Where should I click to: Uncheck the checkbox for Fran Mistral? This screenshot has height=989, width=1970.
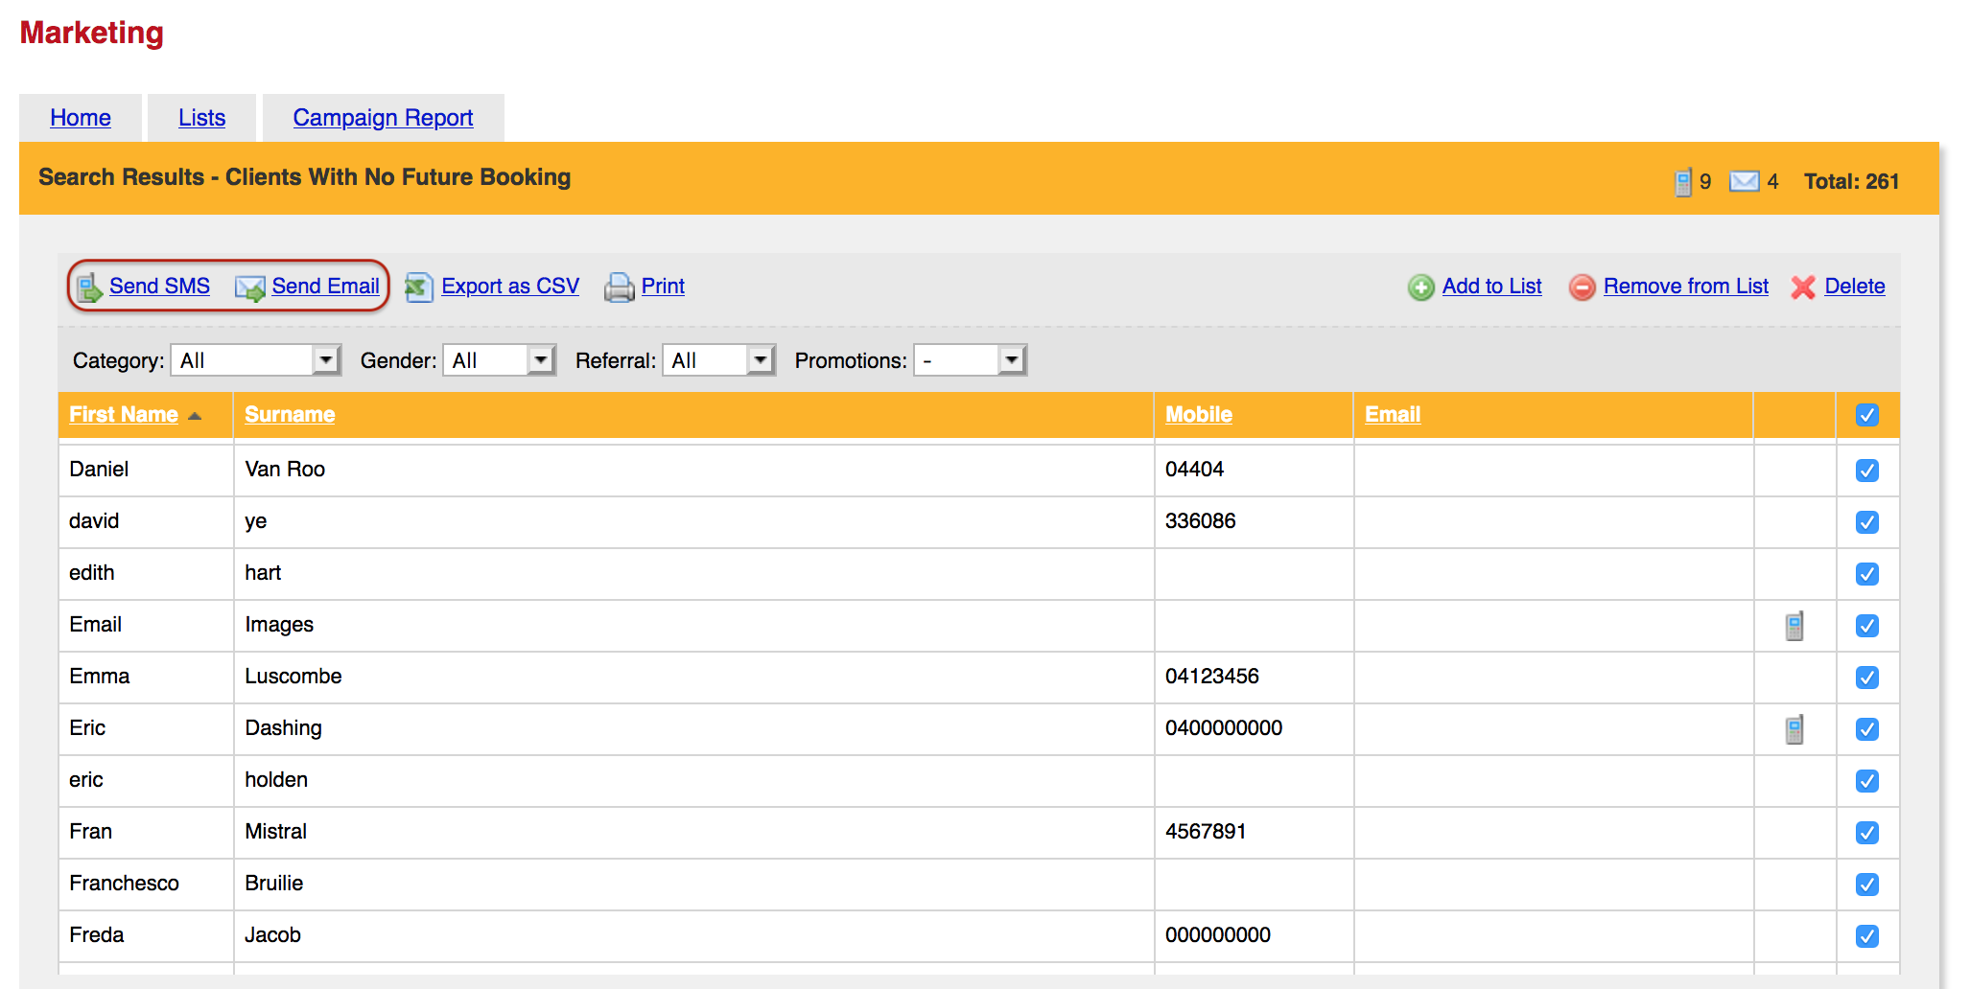coord(1867,833)
